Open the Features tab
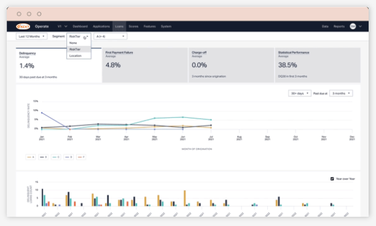Viewport: 376px width, 226px height. click(150, 26)
